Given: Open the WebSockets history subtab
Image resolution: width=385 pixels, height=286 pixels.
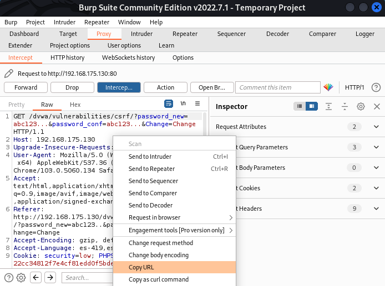Looking at the screenshot, I should [x=128, y=58].
